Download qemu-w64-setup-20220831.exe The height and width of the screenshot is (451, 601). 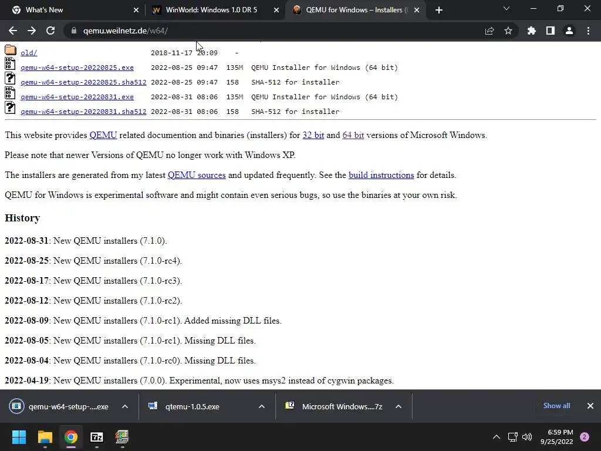pos(77,97)
